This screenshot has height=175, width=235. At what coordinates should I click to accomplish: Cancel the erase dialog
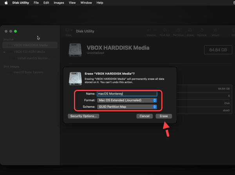[x=145, y=116]
